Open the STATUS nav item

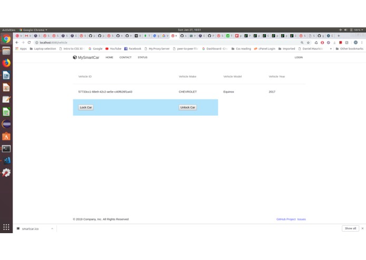(x=142, y=57)
